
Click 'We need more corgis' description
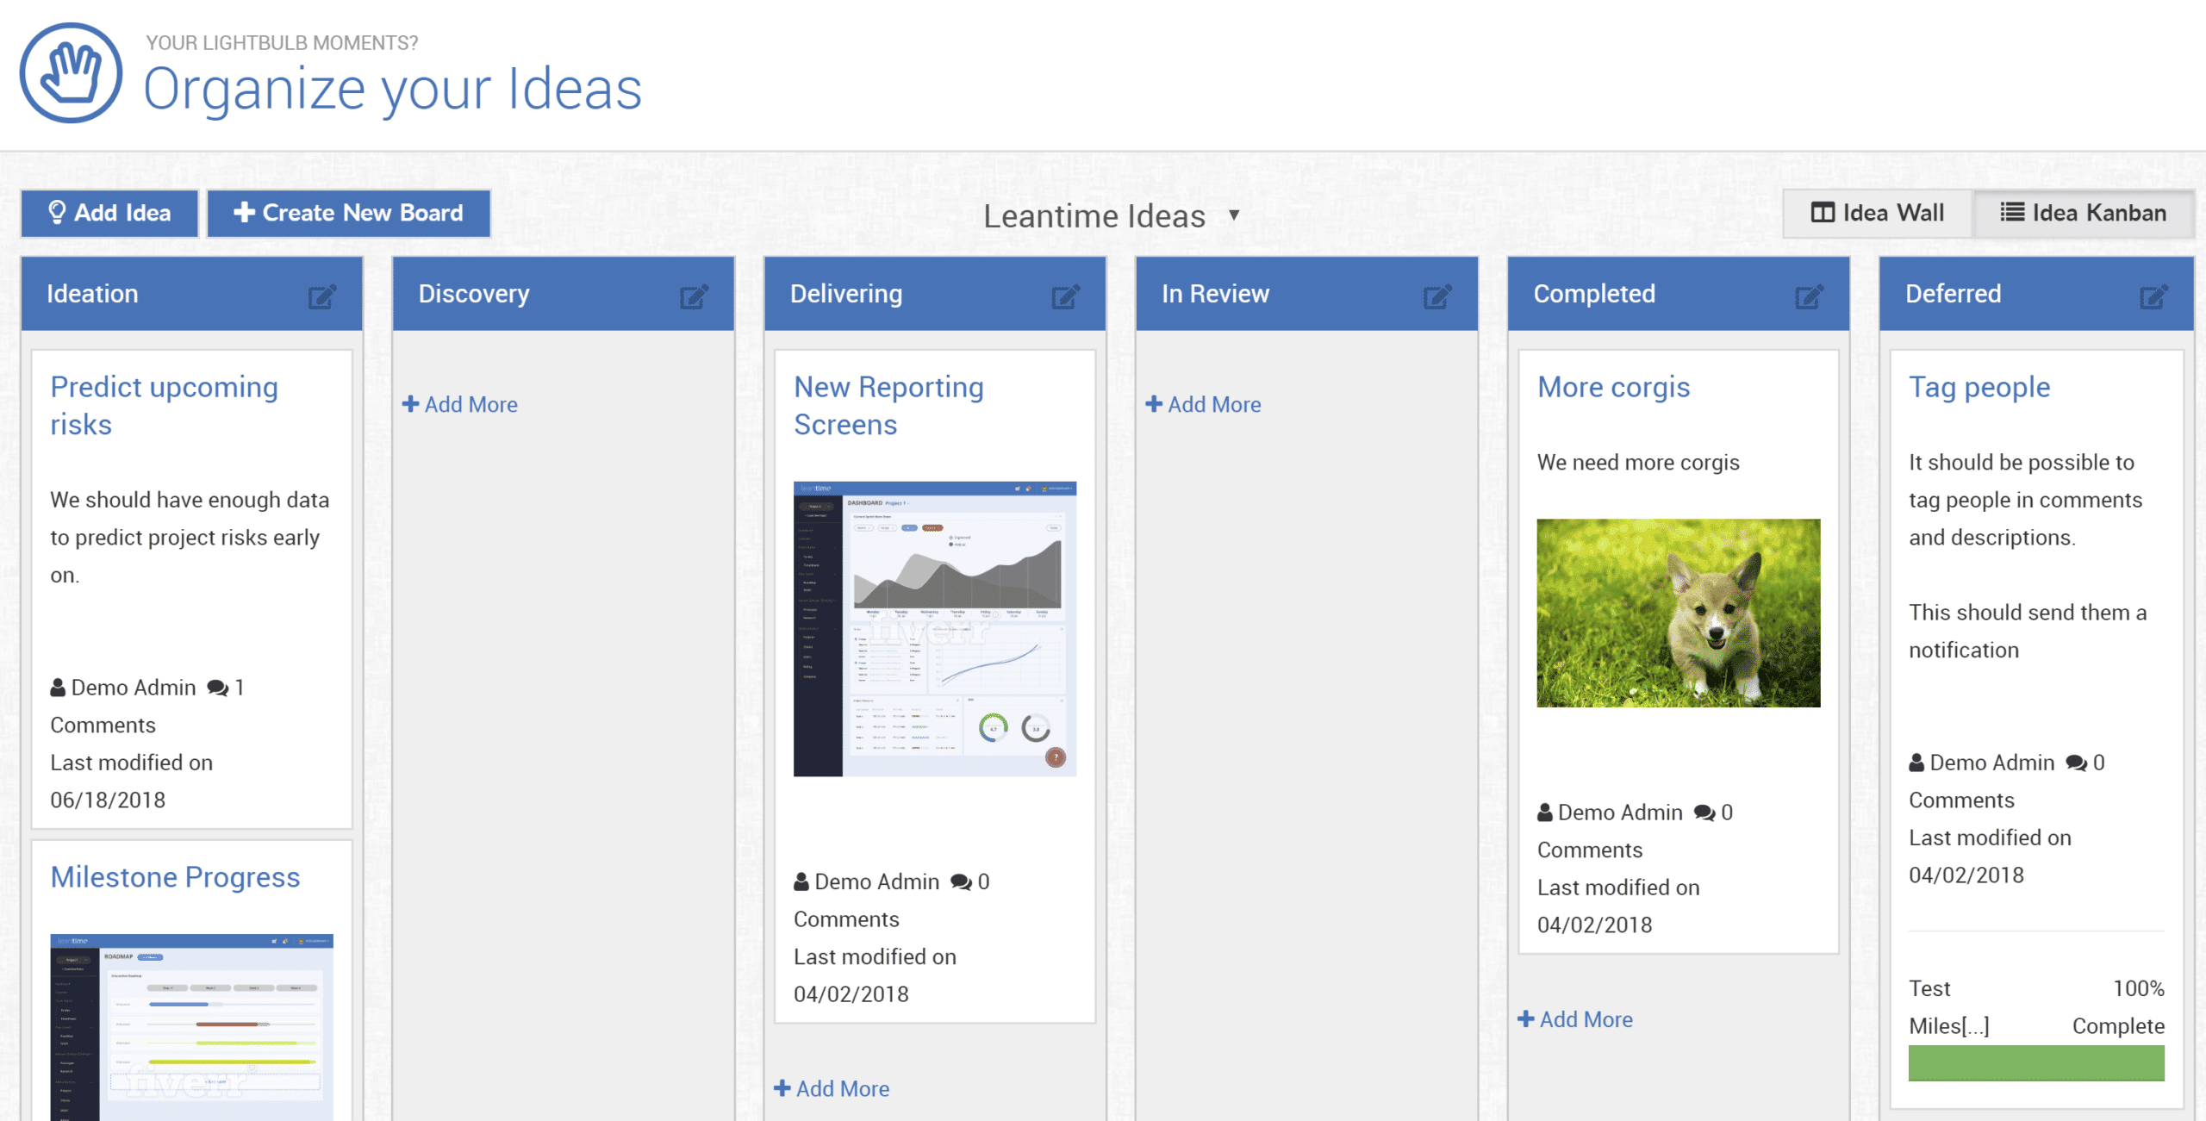[x=1638, y=463]
